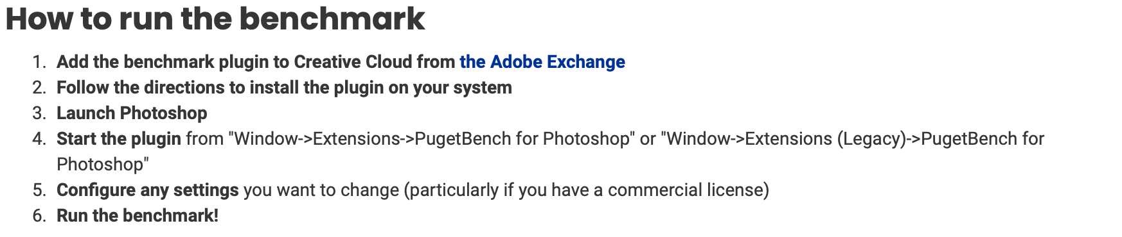Click list number 4 marker
Viewport: 1122px width, 237px height.
pos(40,139)
